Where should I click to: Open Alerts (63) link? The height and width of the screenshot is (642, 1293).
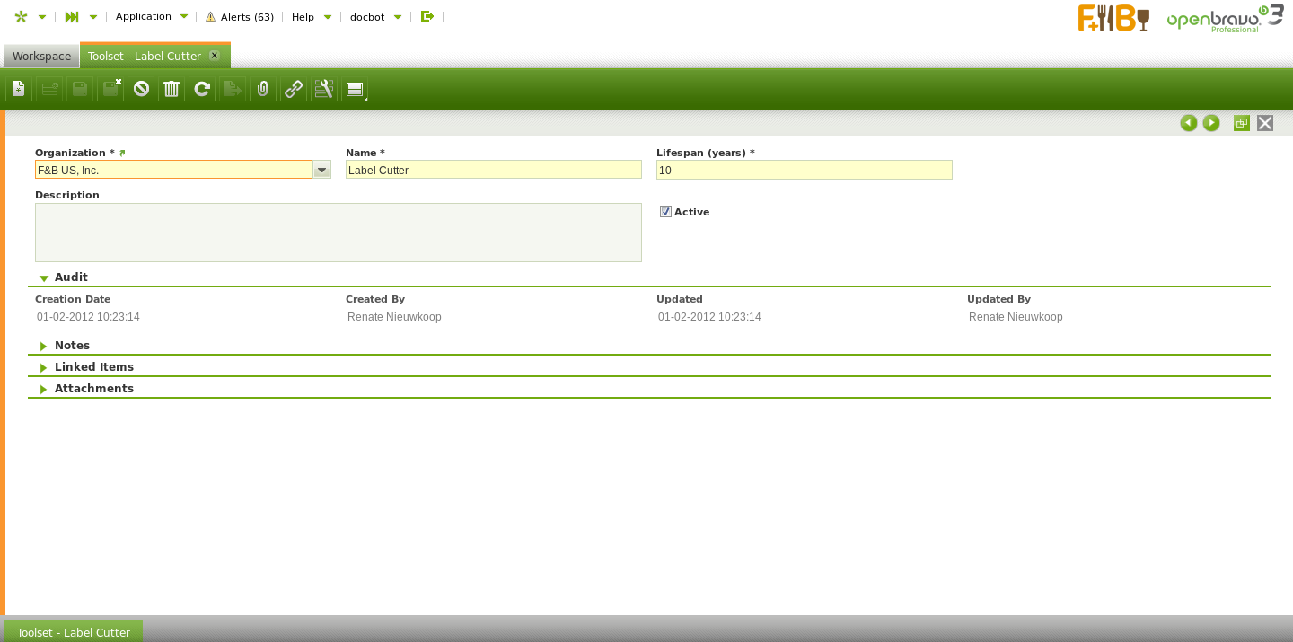240,17
